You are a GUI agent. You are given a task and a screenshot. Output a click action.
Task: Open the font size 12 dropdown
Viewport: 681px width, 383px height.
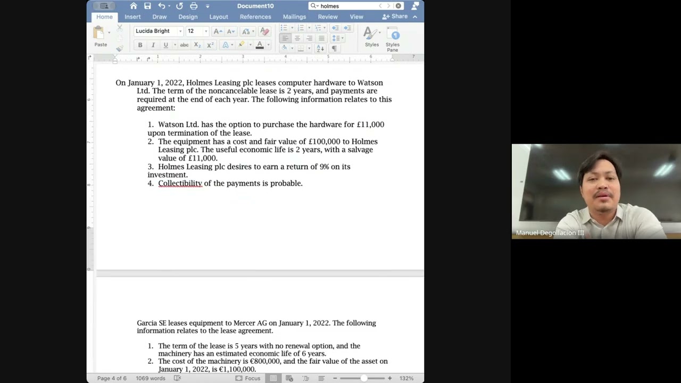206,31
